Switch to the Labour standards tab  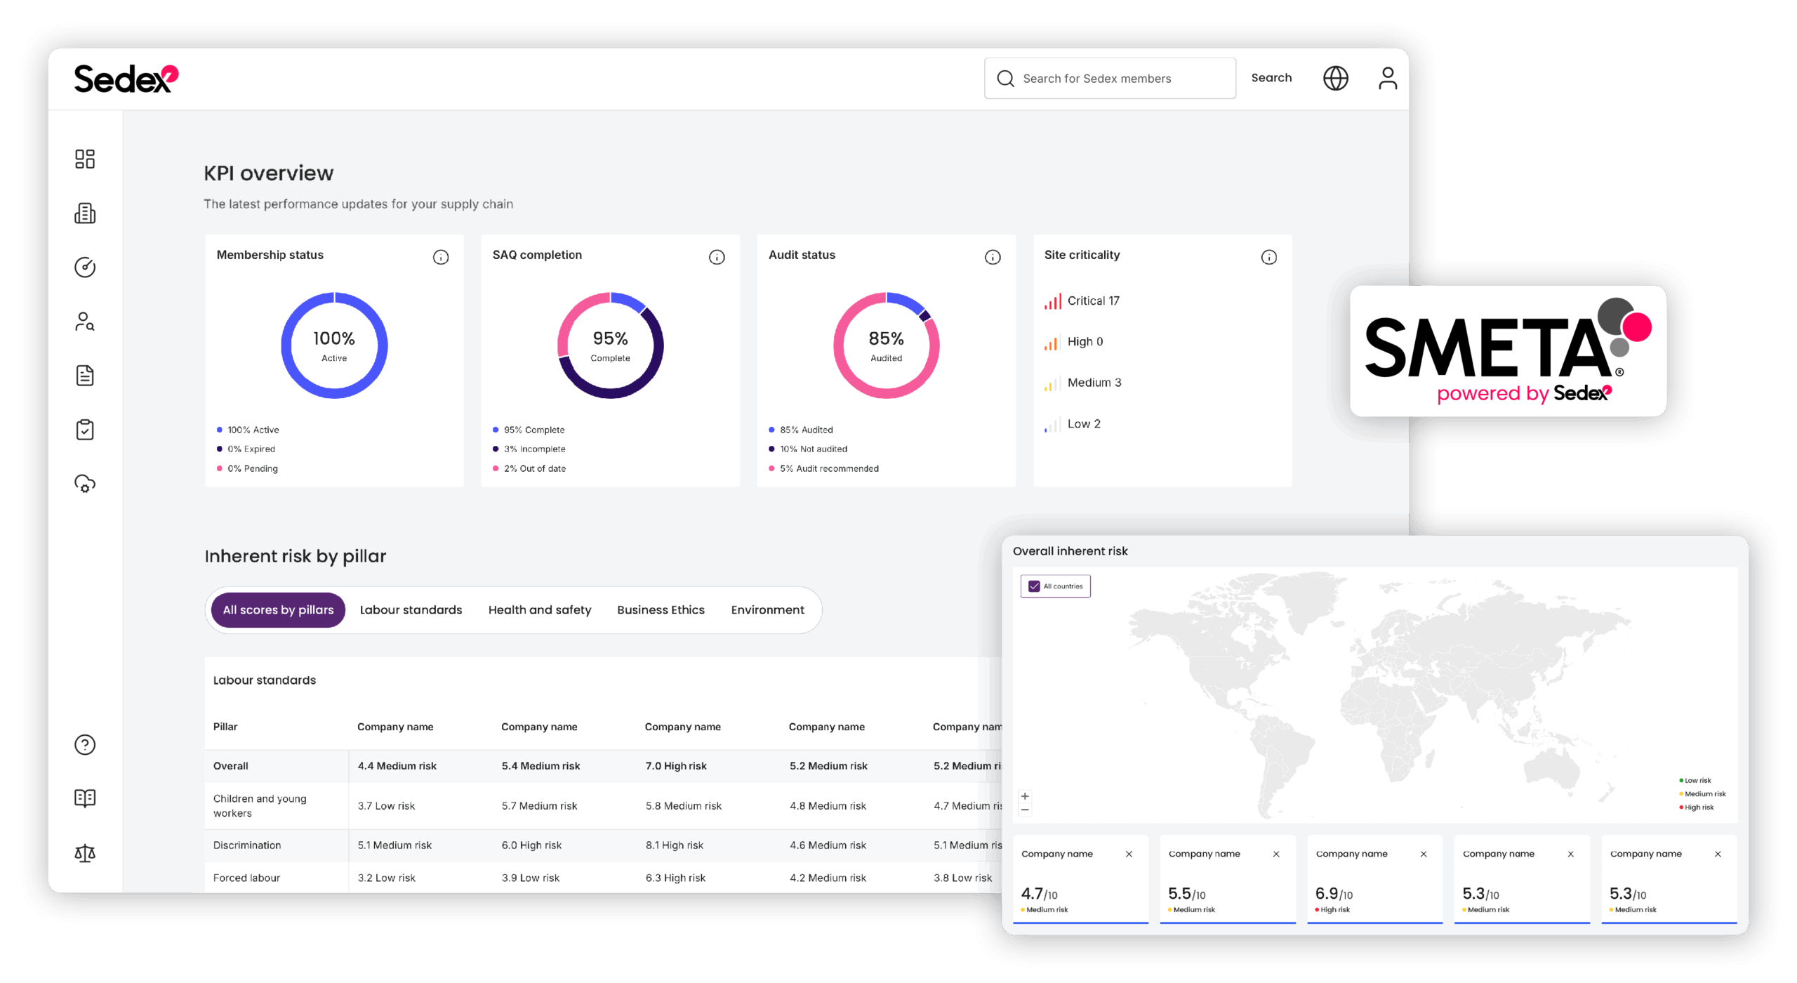coord(411,610)
